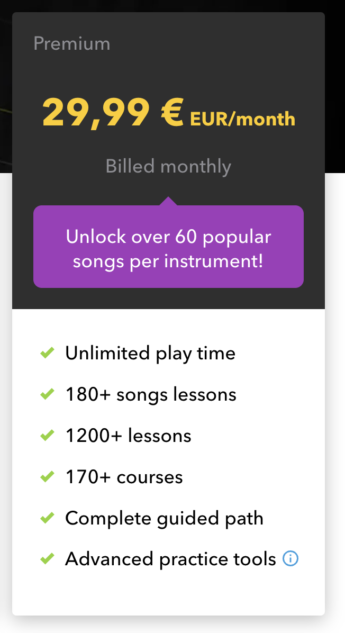Click the 29,99 price amount

pos(96,114)
